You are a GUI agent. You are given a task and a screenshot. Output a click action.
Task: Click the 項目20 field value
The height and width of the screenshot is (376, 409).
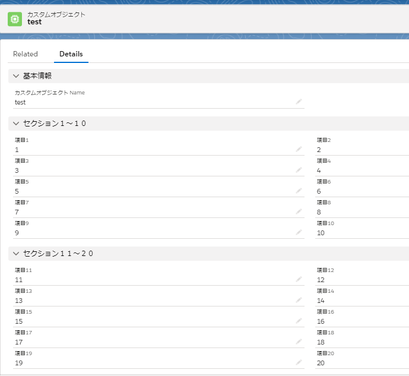[321, 363]
